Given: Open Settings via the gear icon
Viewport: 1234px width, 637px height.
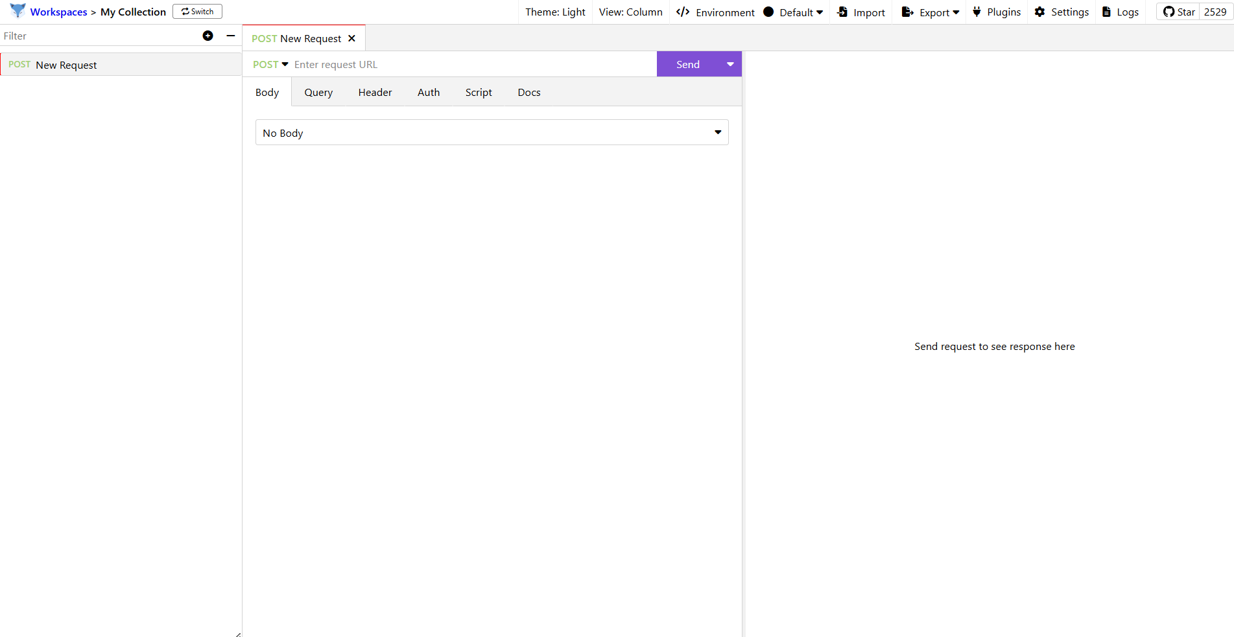Looking at the screenshot, I should [1039, 12].
